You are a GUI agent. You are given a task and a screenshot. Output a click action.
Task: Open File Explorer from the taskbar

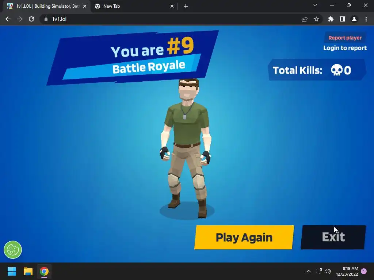[28, 271]
